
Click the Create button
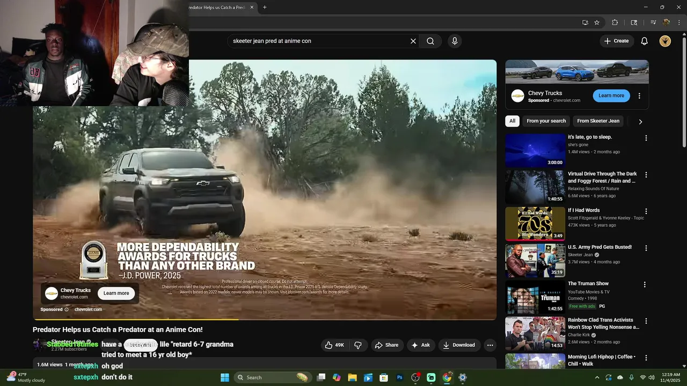(617, 41)
